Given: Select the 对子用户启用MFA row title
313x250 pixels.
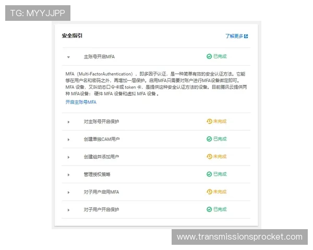Looking at the screenshot, I should (101, 192).
